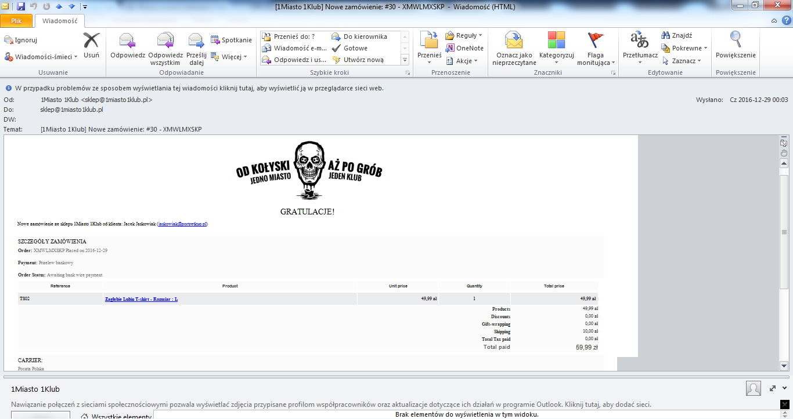Run the 'Wiadomość e-m...' quick step
This screenshot has width=793, height=419.
[295, 48]
